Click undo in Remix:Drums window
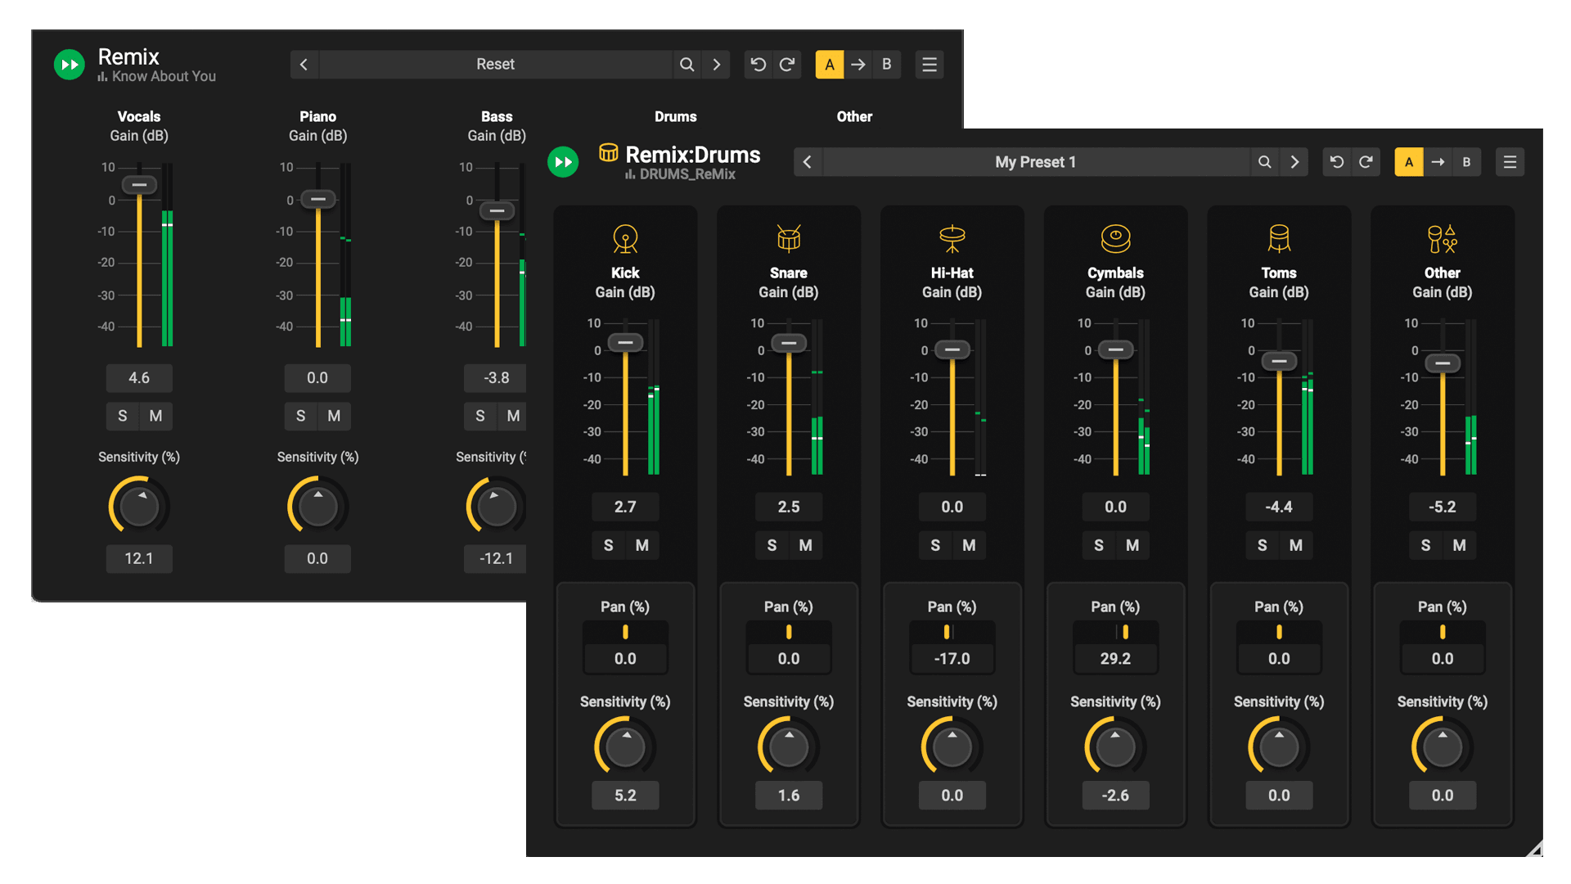1571x884 pixels. point(1337,162)
